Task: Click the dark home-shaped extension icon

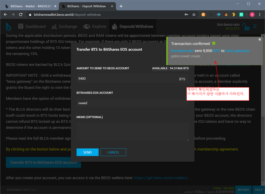Action: (x=211, y=15)
